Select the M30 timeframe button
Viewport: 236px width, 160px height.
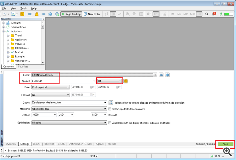pyautogui.click(x=193, y=14)
